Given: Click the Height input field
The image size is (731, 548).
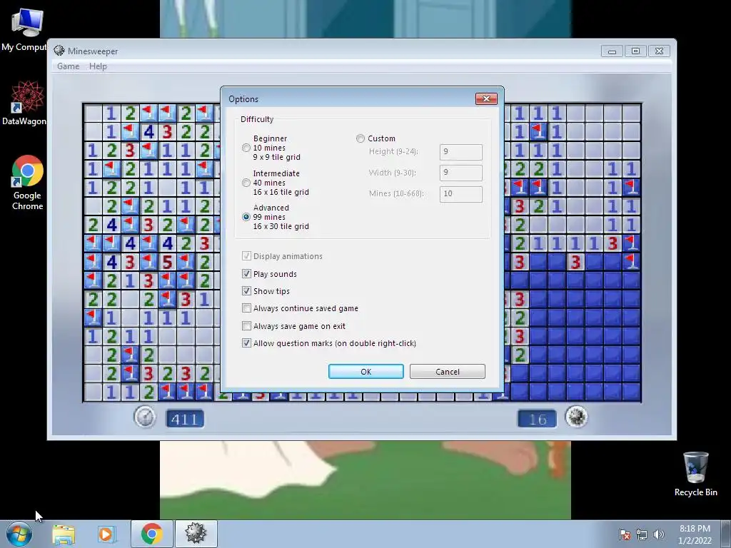Looking at the screenshot, I should [x=461, y=152].
